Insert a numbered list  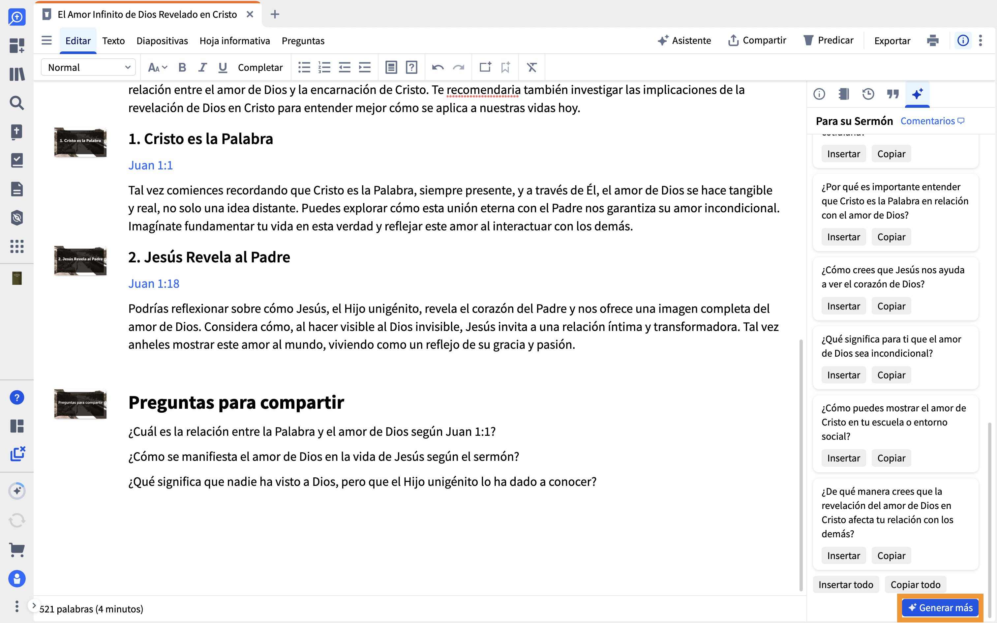point(324,67)
